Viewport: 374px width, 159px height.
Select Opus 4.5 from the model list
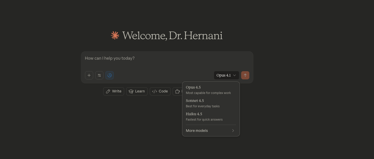[211, 90]
